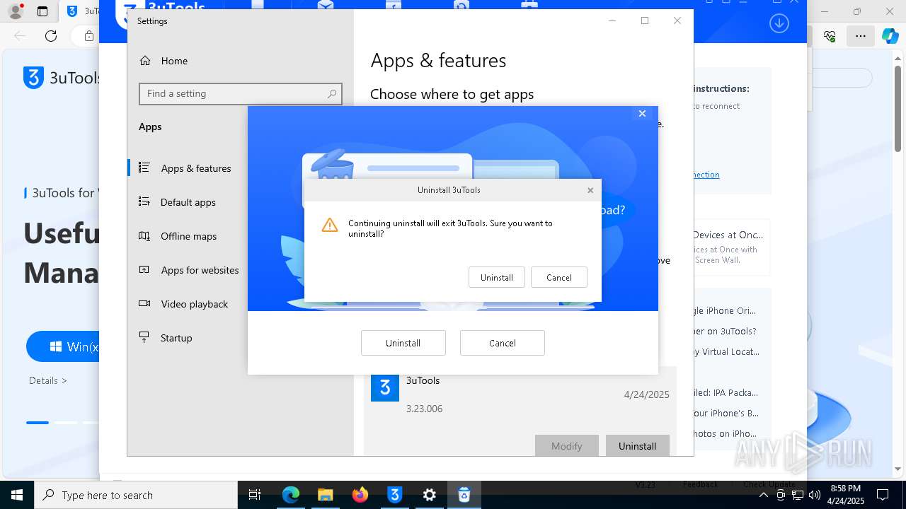
Task: Switch to 3uTools taskbar icon
Action: click(395, 495)
